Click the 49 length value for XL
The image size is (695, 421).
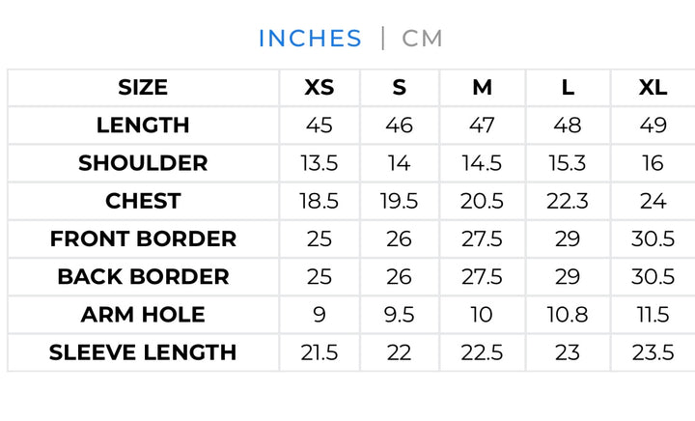pyautogui.click(x=653, y=125)
